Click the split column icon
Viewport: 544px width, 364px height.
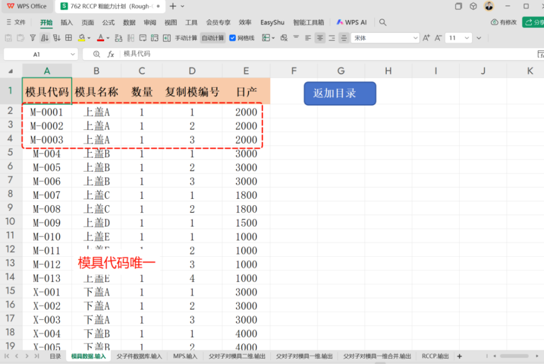[131, 38]
